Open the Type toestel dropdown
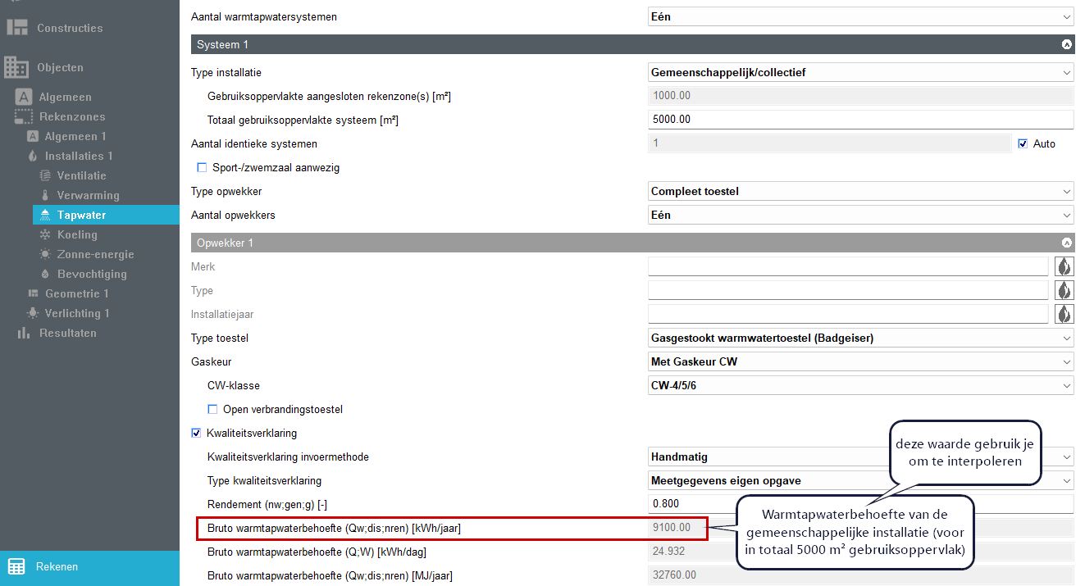Screen dimensions: 1085x586 [x=859, y=338]
